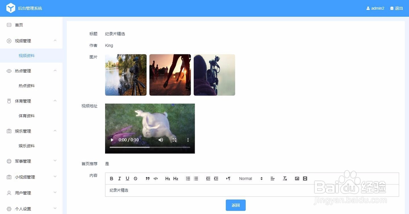Toggle underline formatting in editor
Screen dimensions: 409x214
[x=127, y=178]
